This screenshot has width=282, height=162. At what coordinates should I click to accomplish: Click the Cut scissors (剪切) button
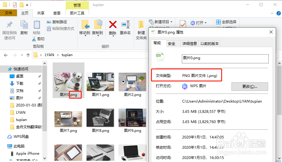coord(38,39)
